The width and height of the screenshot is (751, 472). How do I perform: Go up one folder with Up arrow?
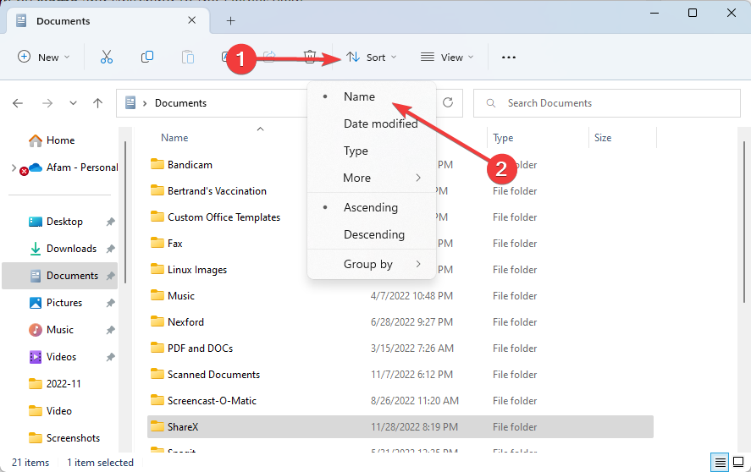pyautogui.click(x=98, y=103)
